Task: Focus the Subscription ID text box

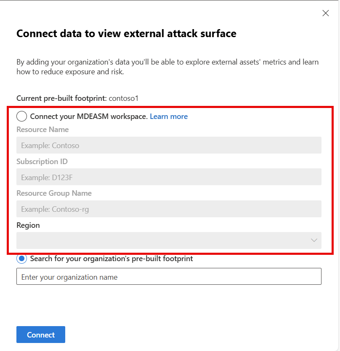Action: pyautogui.click(x=169, y=177)
